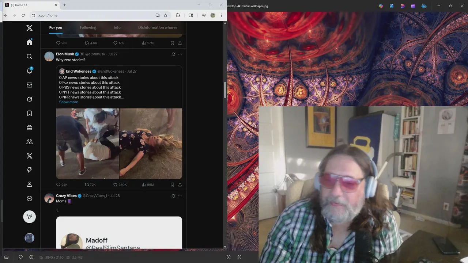Bookmark Elon Musk's post
The height and width of the screenshot is (263, 468).
(x=172, y=185)
